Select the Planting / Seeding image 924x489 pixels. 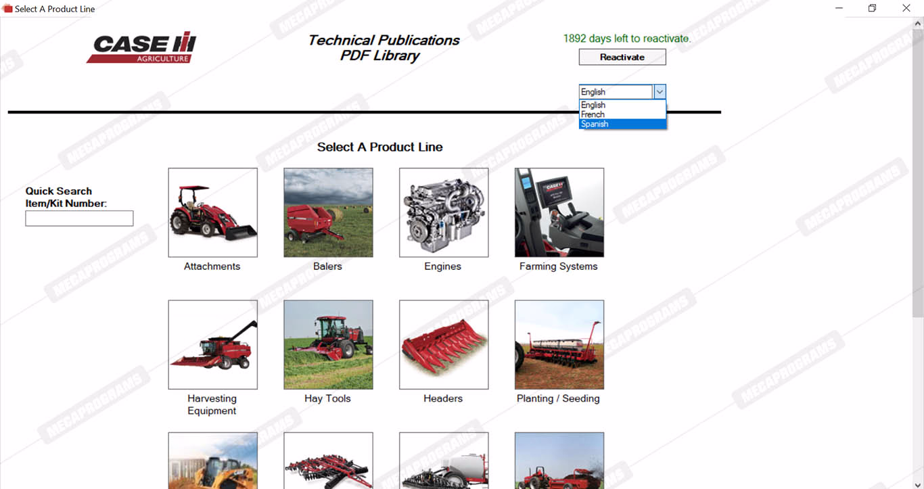[559, 344]
